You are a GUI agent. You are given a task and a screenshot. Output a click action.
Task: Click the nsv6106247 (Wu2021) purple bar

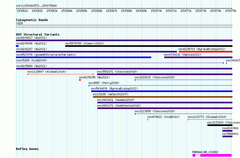[x=97, y=52]
